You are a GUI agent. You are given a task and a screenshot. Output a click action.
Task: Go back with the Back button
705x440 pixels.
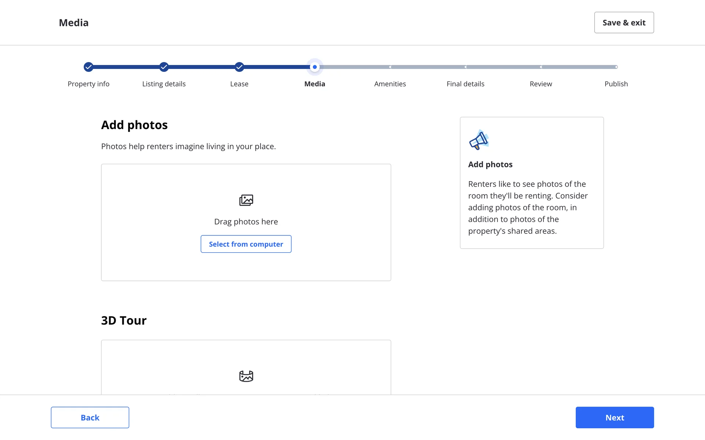(x=90, y=417)
